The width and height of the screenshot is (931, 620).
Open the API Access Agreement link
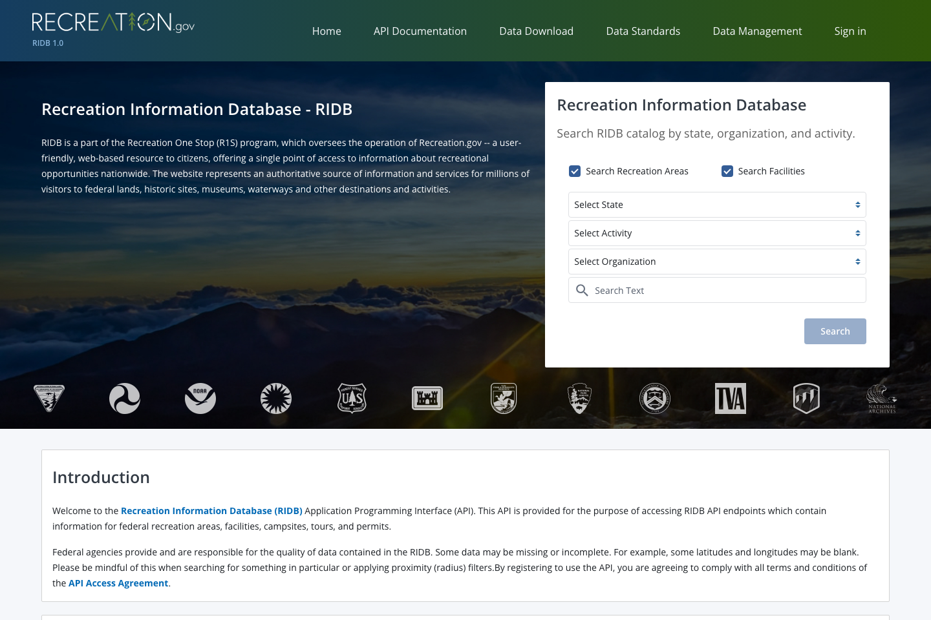click(118, 583)
